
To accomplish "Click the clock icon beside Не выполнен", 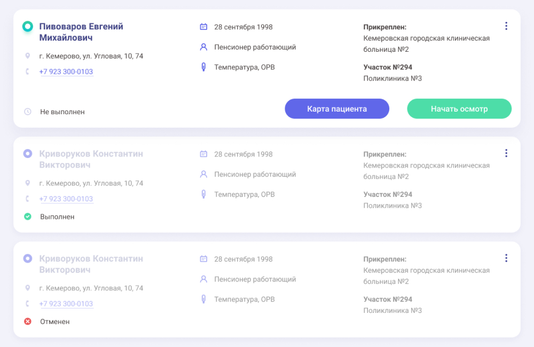I will (28, 112).
